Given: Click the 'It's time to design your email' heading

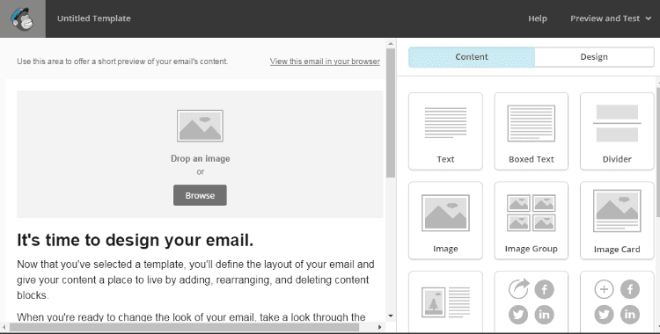Looking at the screenshot, I should coord(136,240).
